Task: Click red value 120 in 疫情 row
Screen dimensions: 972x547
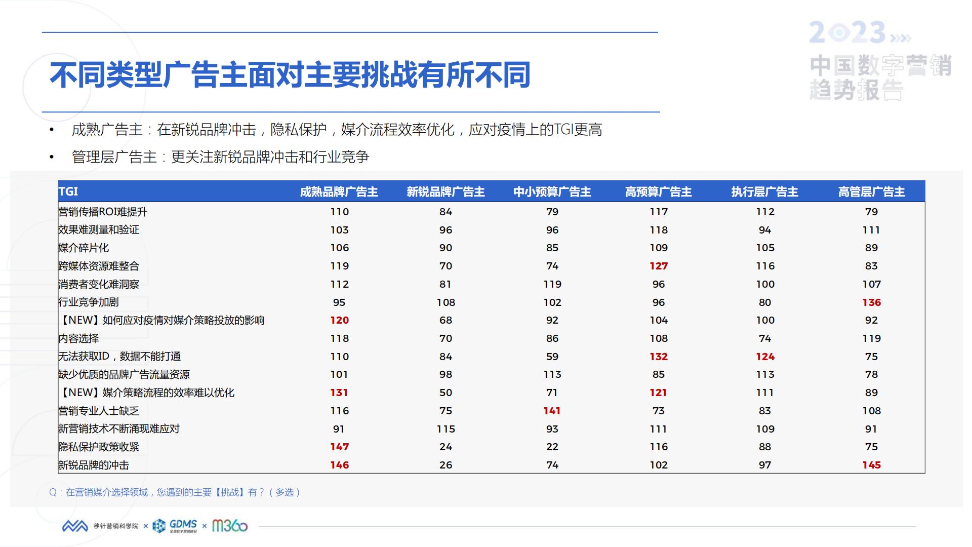Action: (x=339, y=320)
